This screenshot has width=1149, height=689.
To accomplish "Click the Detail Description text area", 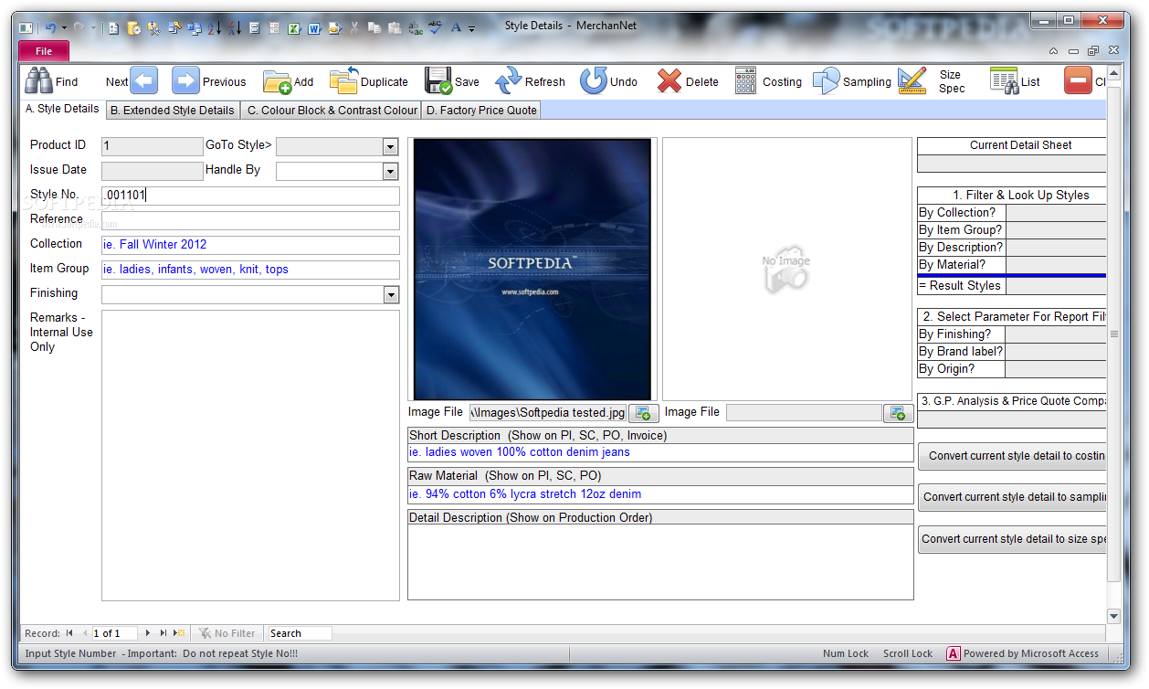I will tap(660, 562).
